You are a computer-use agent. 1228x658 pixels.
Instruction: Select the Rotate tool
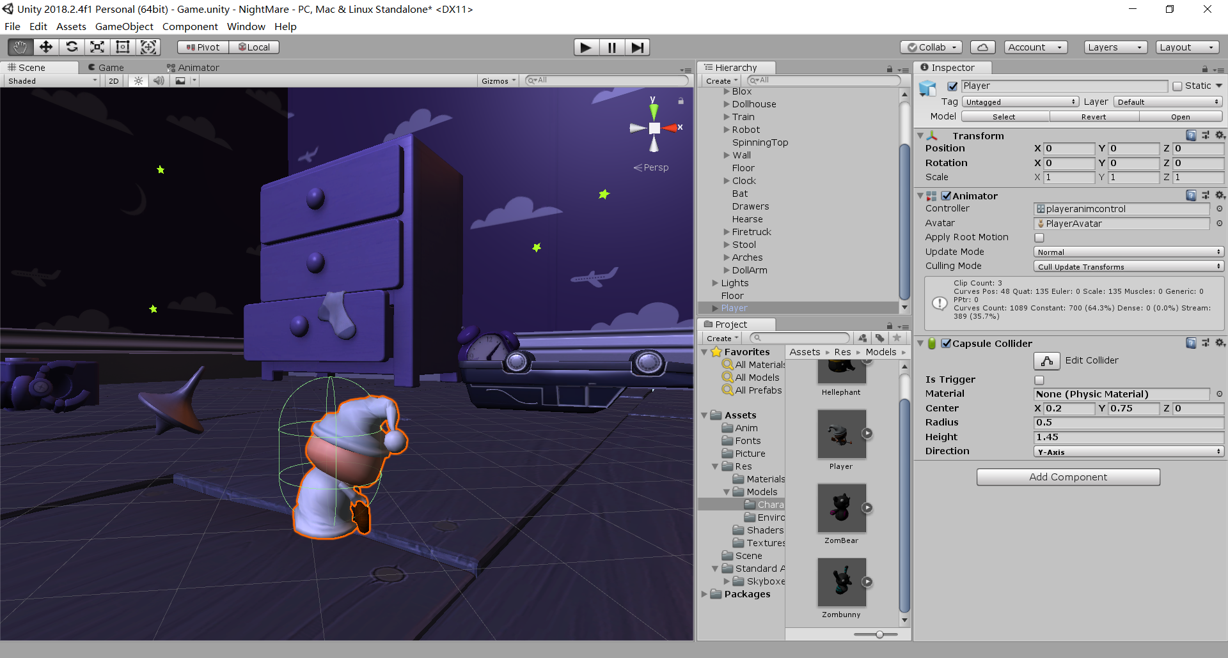coord(72,47)
